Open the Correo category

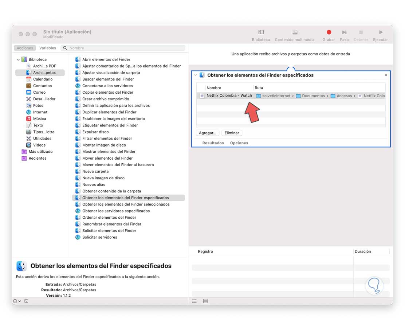(36, 92)
